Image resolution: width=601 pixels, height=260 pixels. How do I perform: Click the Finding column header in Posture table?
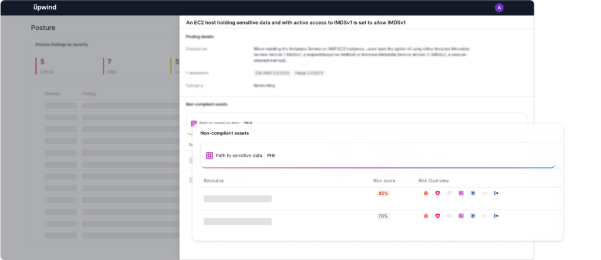coord(89,93)
